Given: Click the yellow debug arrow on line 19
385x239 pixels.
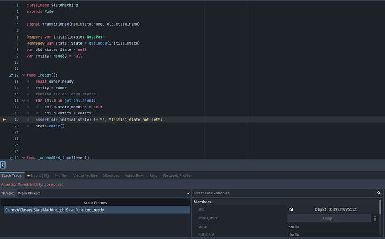Looking at the screenshot, I should click(4, 120).
